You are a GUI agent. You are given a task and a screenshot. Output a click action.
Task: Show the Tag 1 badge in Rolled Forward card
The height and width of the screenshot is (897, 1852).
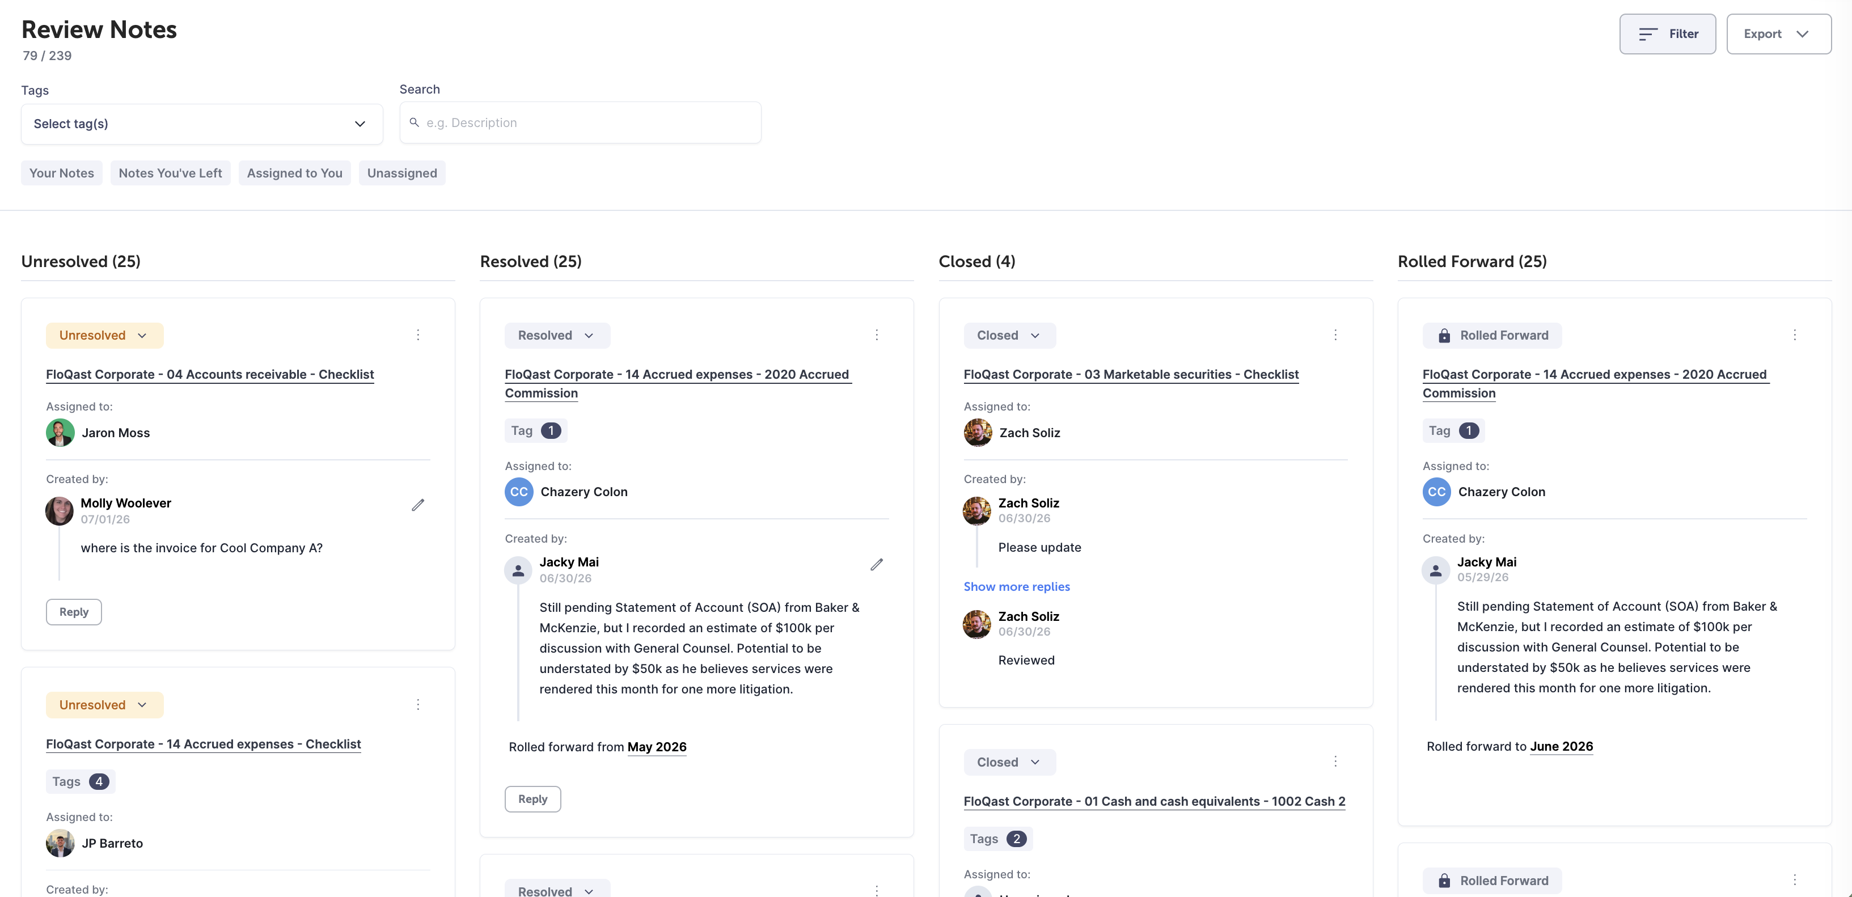click(1453, 430)
